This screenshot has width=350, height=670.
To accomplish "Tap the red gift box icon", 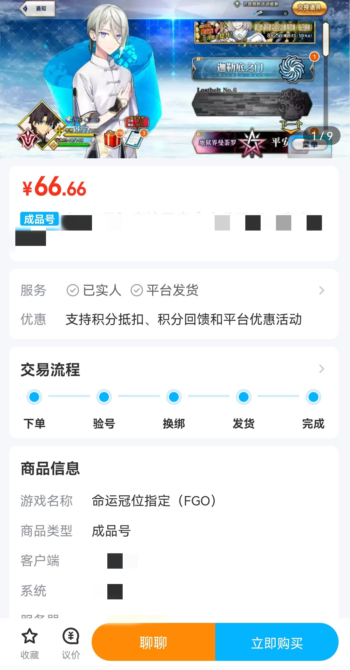I will click(x=113, y=139).
